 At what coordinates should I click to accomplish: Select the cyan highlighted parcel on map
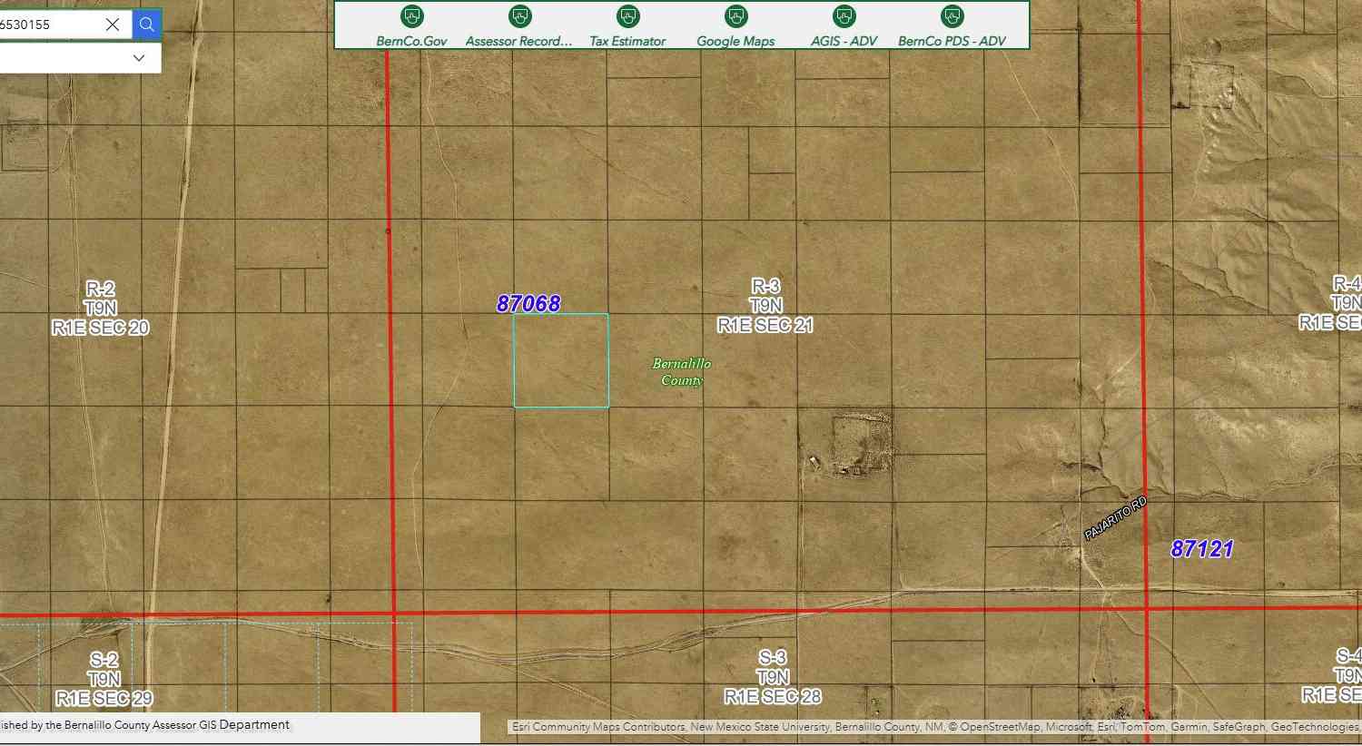tap(561, 361)
